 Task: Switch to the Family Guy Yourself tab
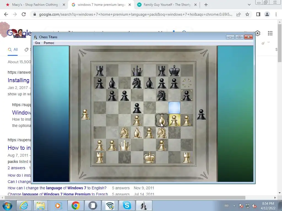[x=167, y=5]
